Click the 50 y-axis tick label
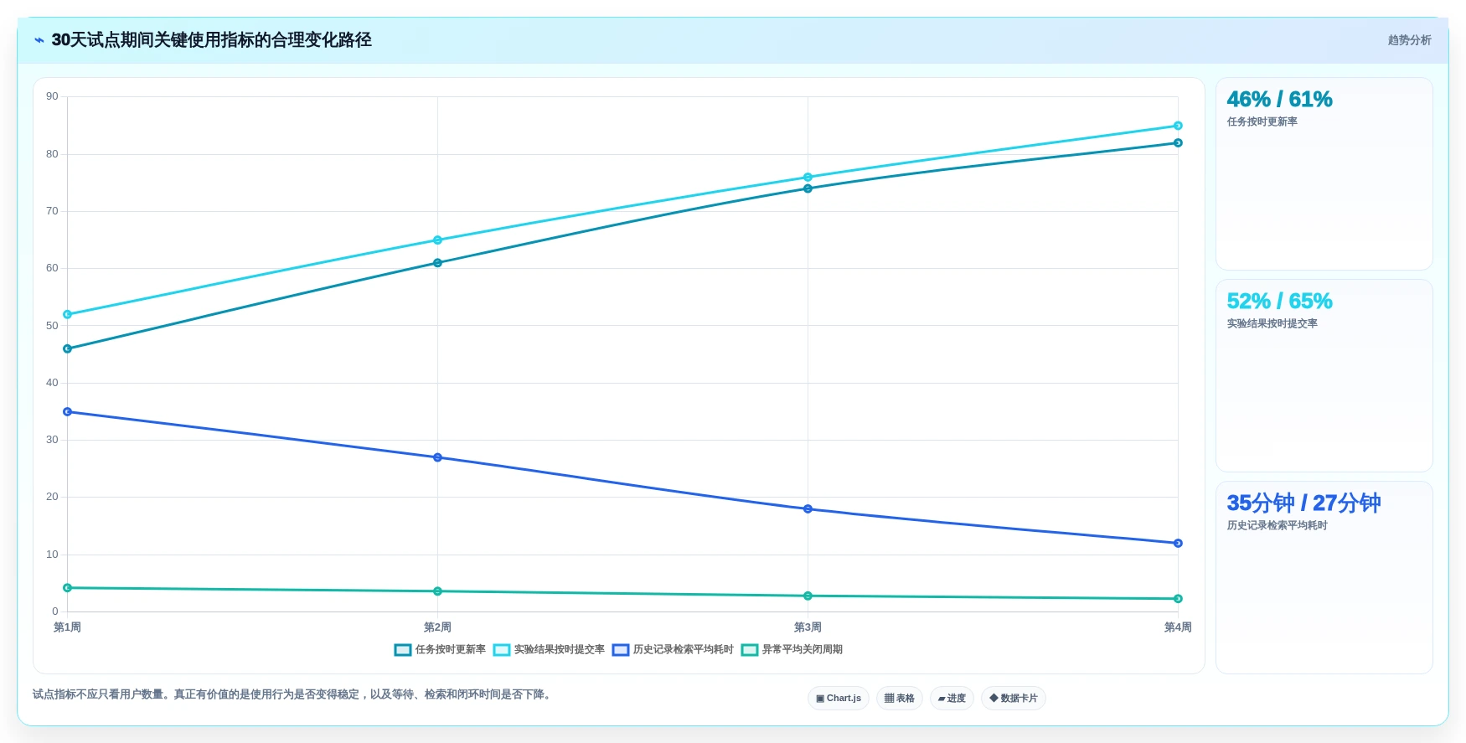1466x743 pixels. click(x=52, y=326)
